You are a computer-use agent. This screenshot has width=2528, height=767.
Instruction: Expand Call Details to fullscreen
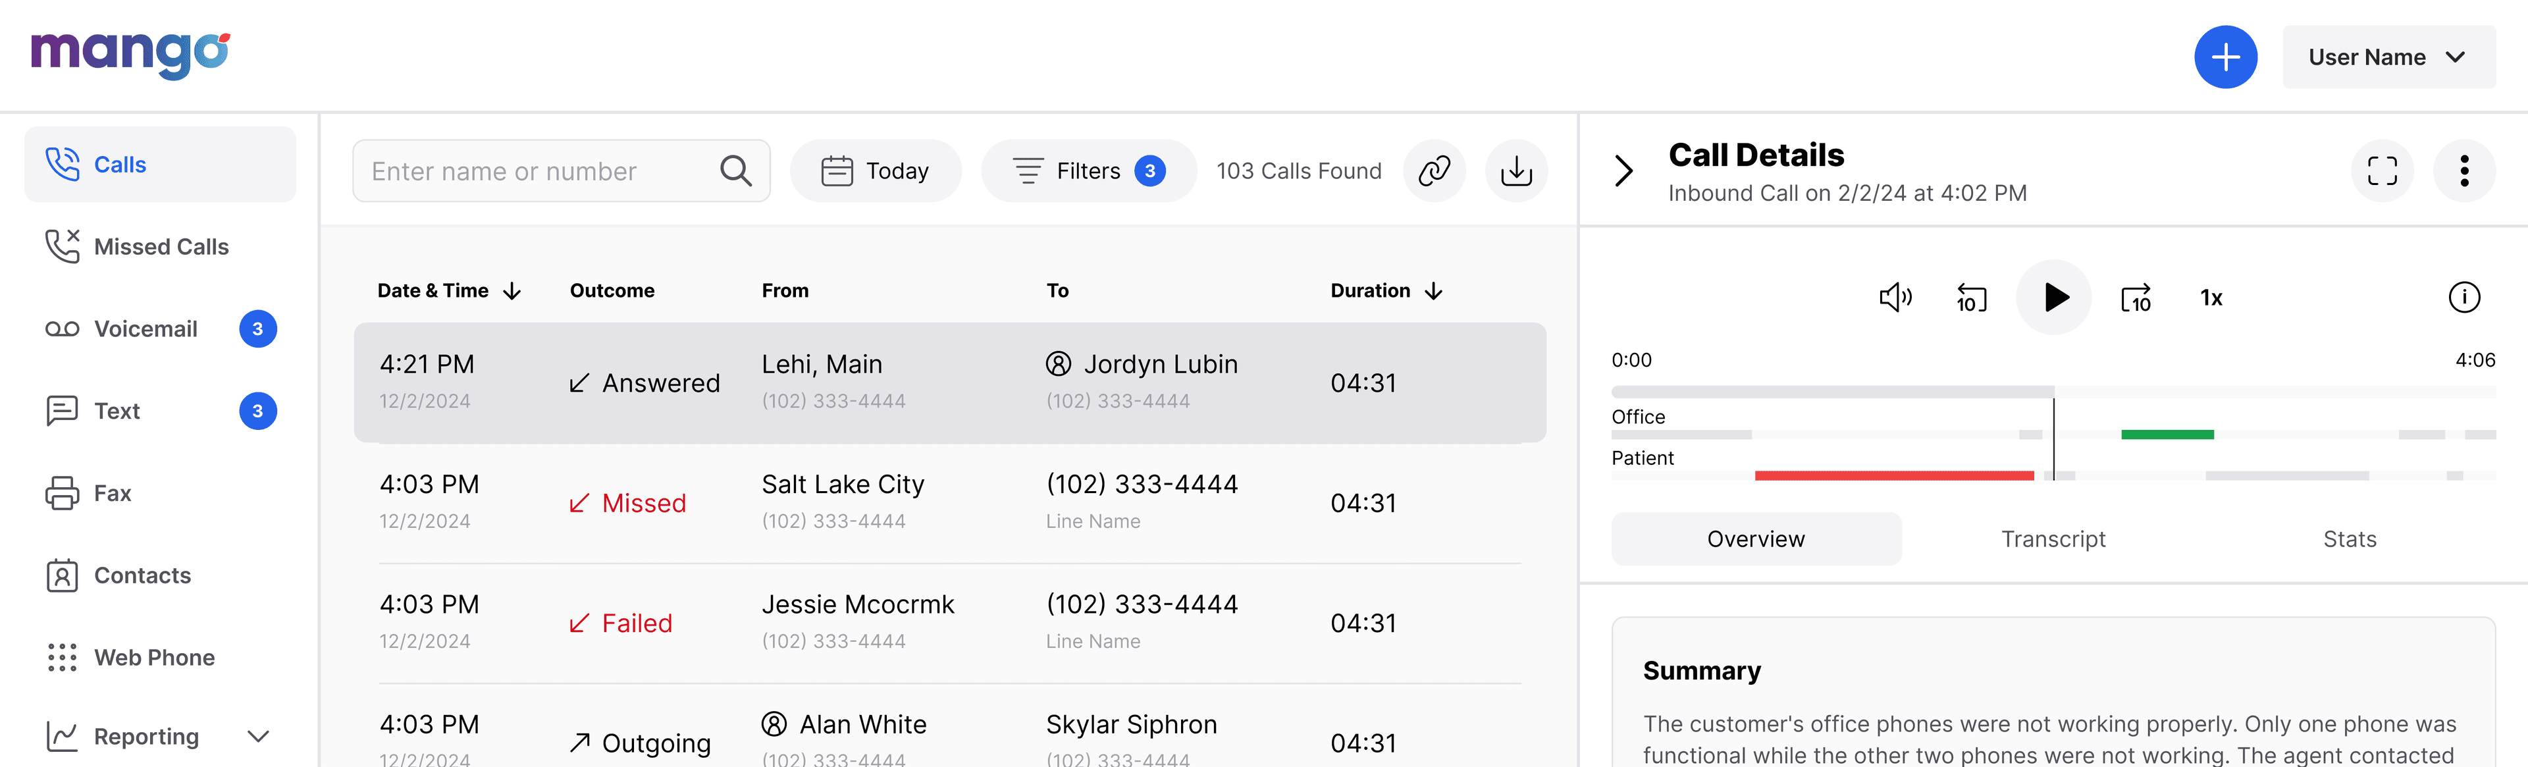(2382, 171)
